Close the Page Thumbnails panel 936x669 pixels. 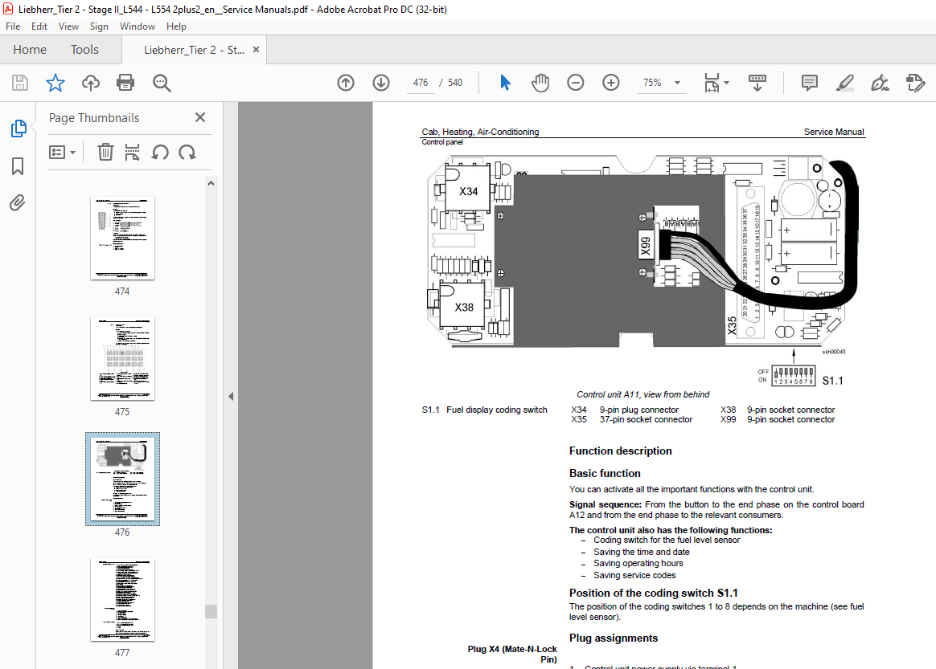click(200, 117)
